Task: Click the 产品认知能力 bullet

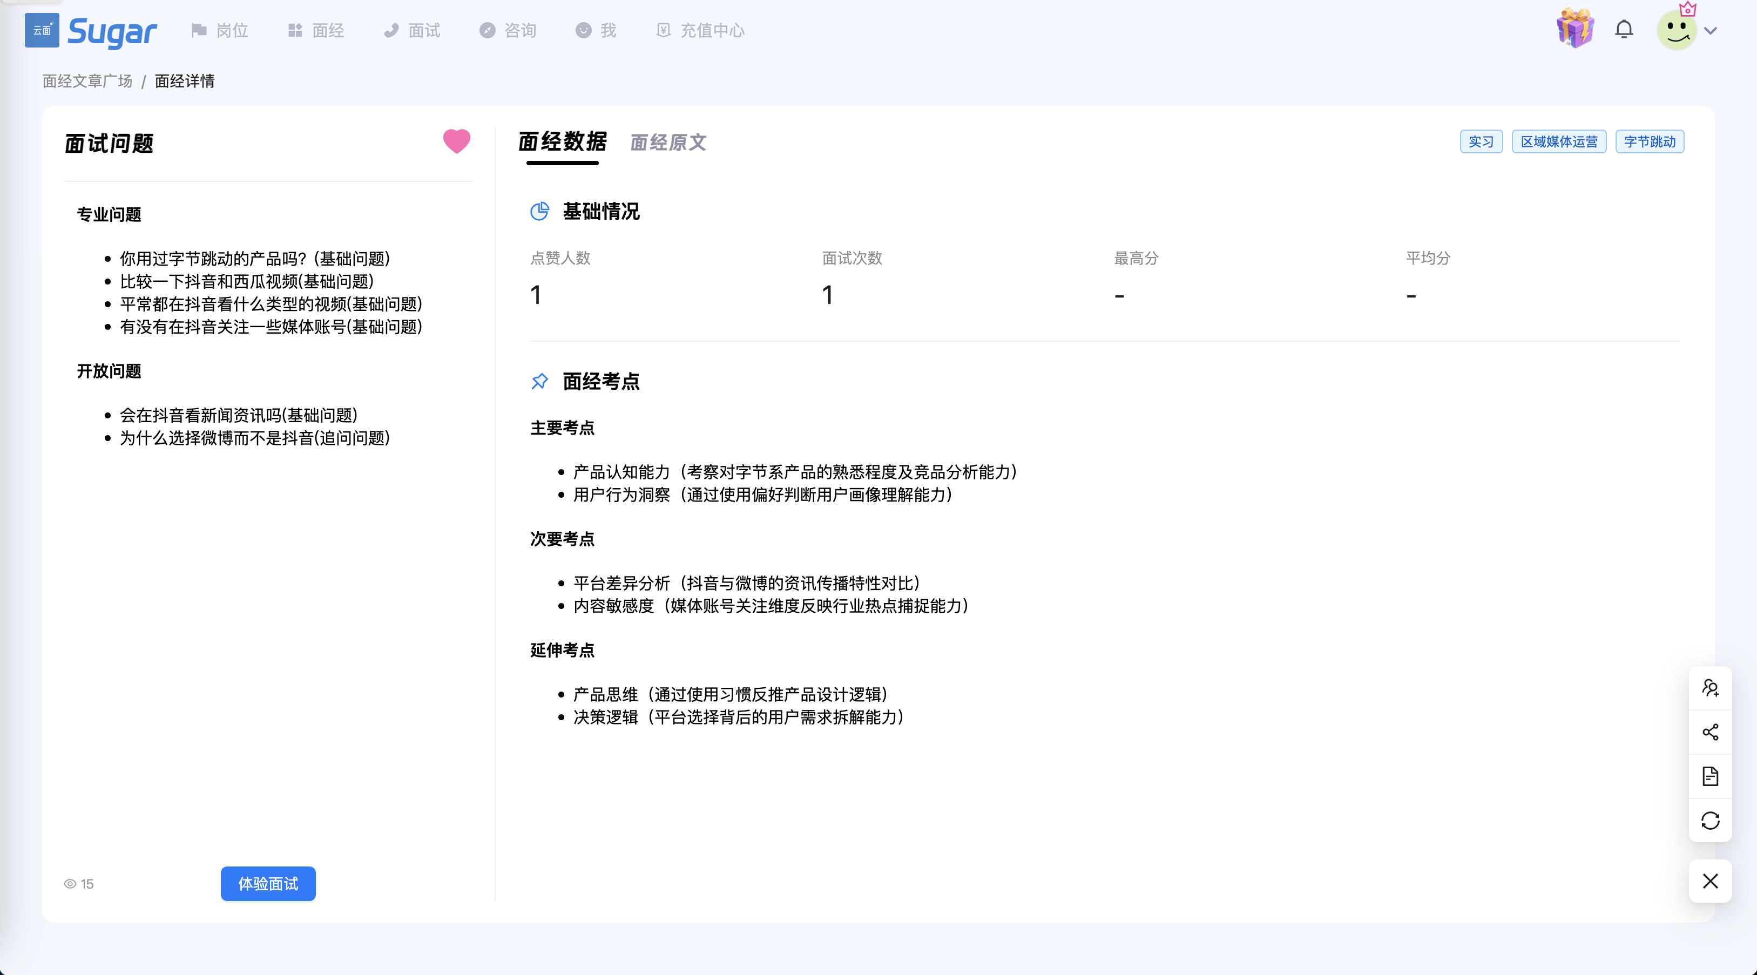Action: (796, 472)
